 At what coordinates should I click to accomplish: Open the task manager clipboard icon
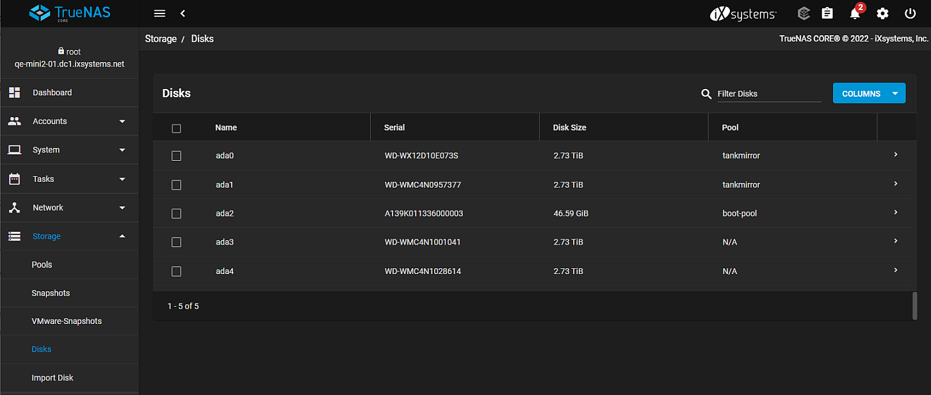(827, 13)
